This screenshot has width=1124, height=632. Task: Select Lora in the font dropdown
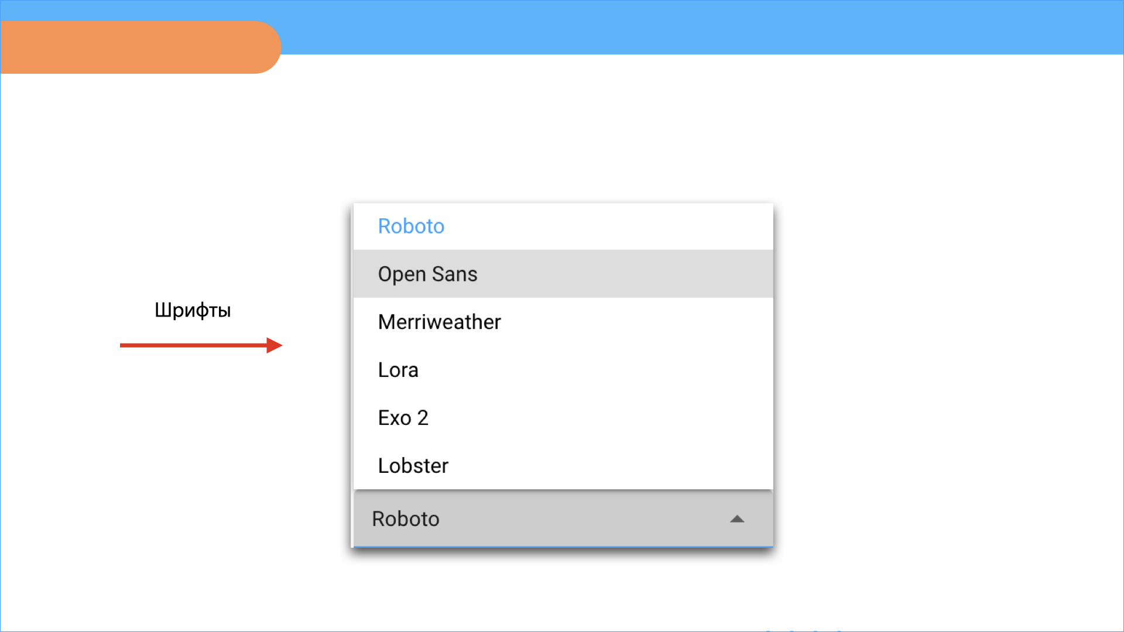click(x=563, y=370)
